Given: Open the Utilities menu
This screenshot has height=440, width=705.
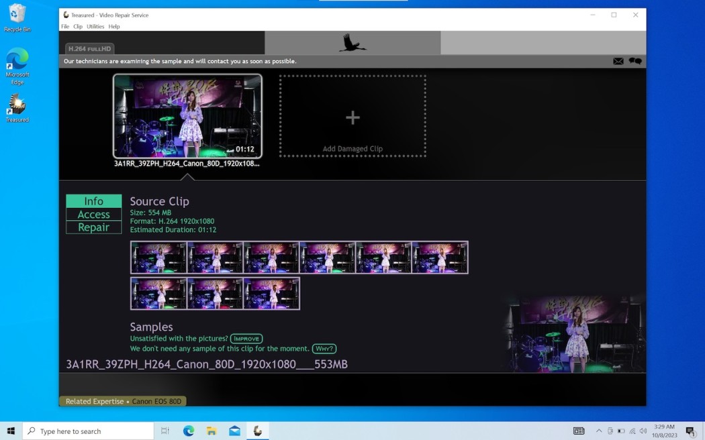Looking at the screenshot, I should pyautogui.click(x=95, y=26).
